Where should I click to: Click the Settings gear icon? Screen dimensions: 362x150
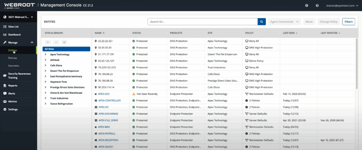coord(5,109)
